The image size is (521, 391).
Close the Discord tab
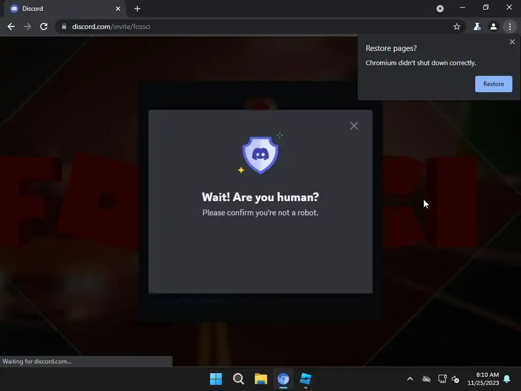tap(118, 9)
